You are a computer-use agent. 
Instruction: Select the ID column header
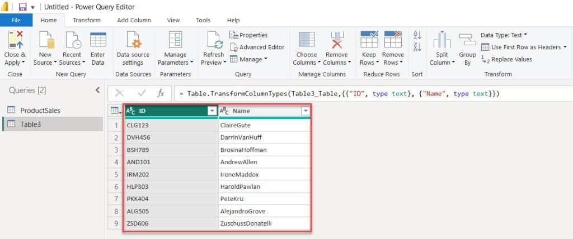[x=171, y=111]
